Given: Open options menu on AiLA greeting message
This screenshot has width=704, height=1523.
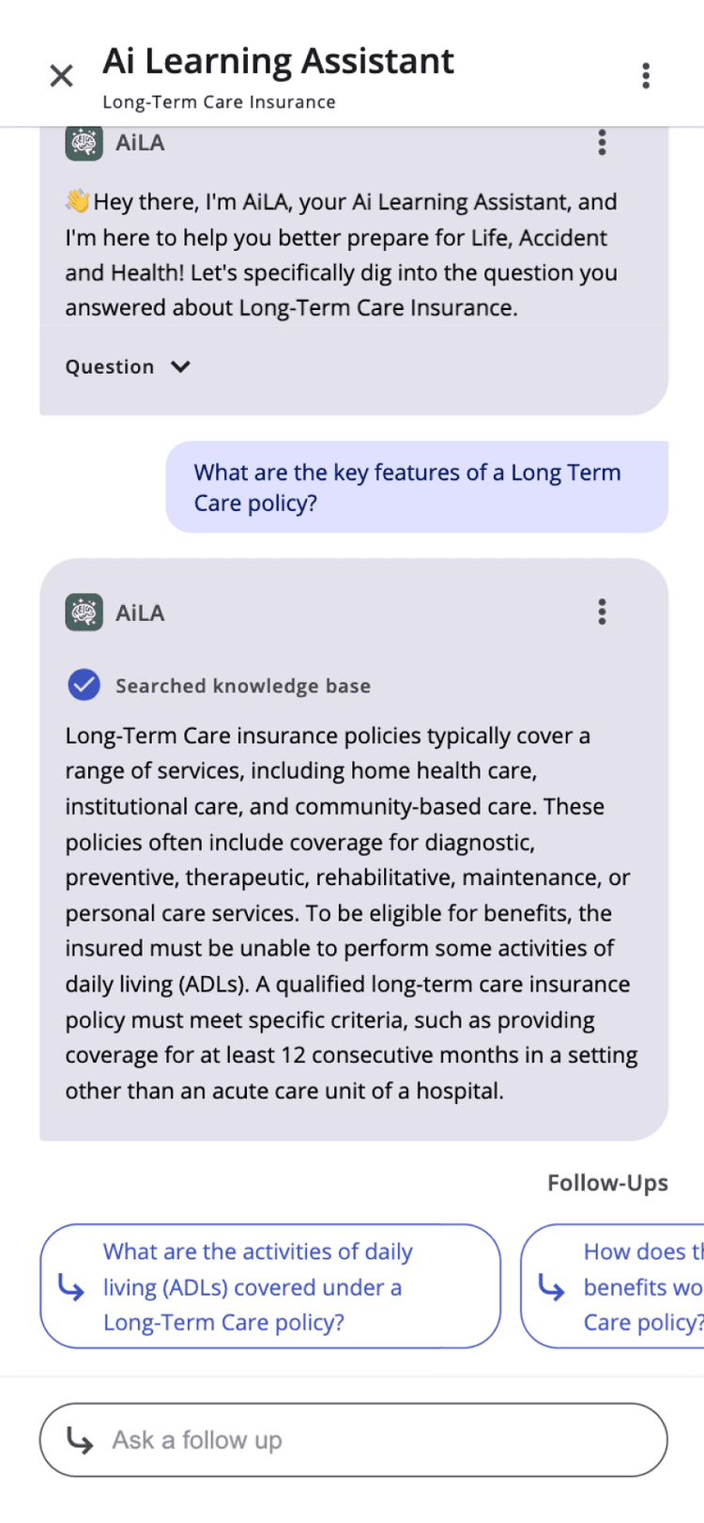Looking at the screenshot, I should coord(603,143).
